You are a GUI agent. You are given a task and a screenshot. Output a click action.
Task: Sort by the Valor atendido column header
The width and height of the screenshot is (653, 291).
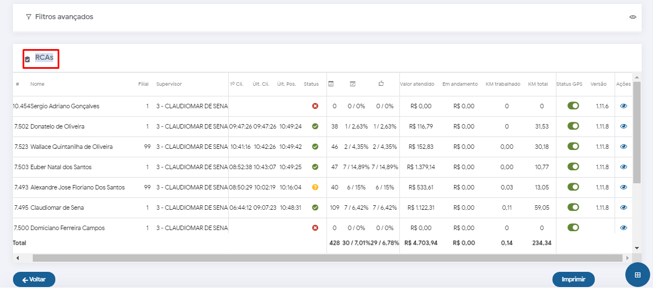click(x=417, y=85)
